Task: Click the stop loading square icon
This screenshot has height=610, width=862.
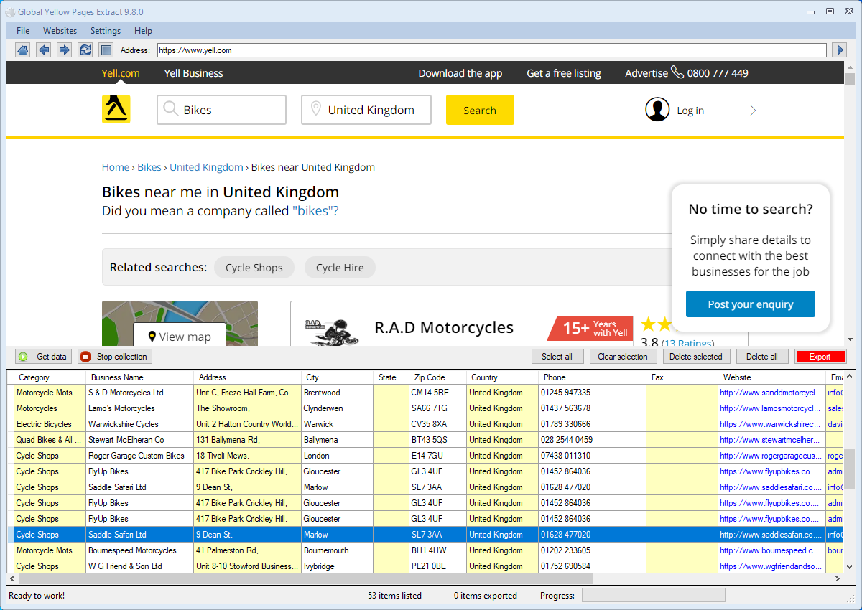Action: pyautogui.click(x=106, y=50)
